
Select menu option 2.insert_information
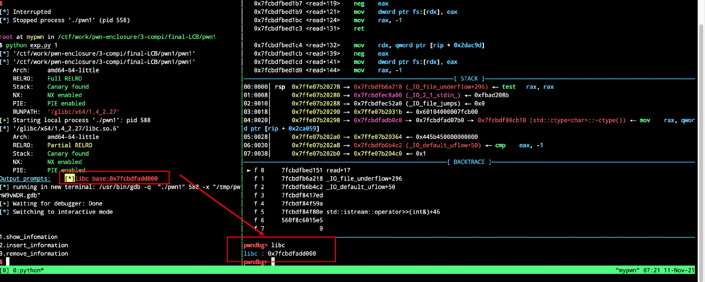[x=34, y=245]
